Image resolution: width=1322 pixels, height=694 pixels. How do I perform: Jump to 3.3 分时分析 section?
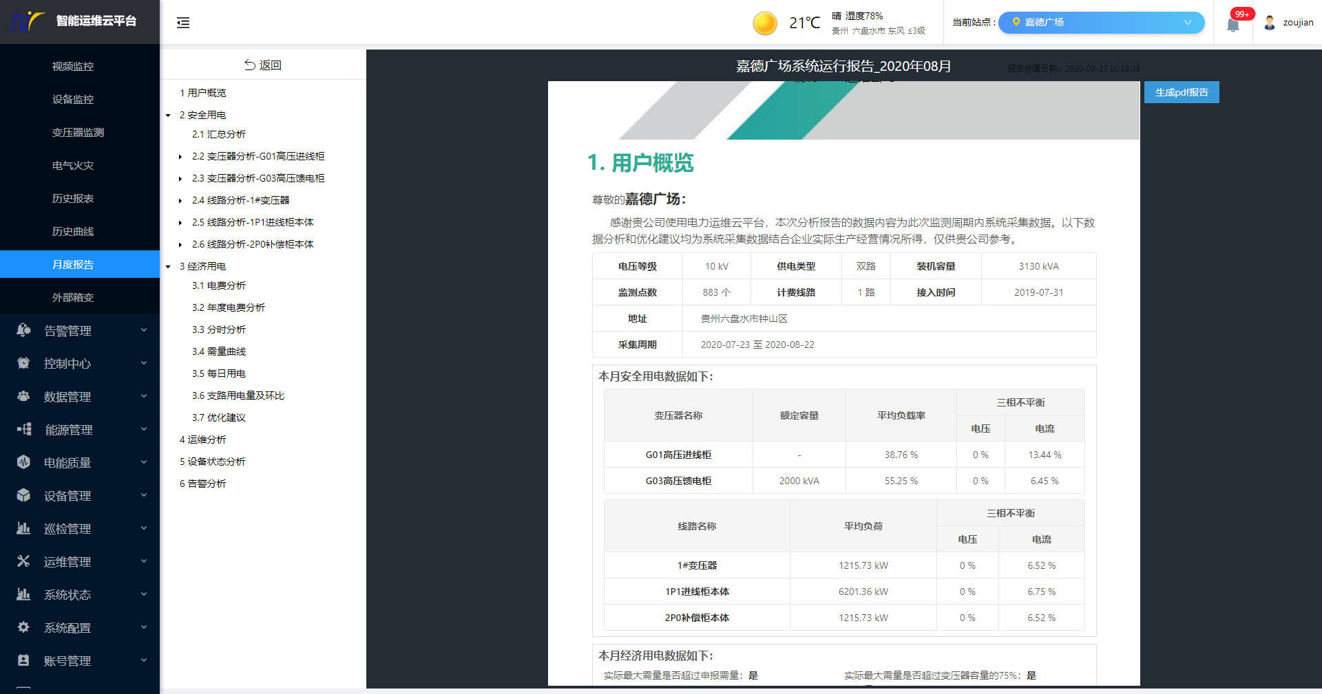click(218, 329)
